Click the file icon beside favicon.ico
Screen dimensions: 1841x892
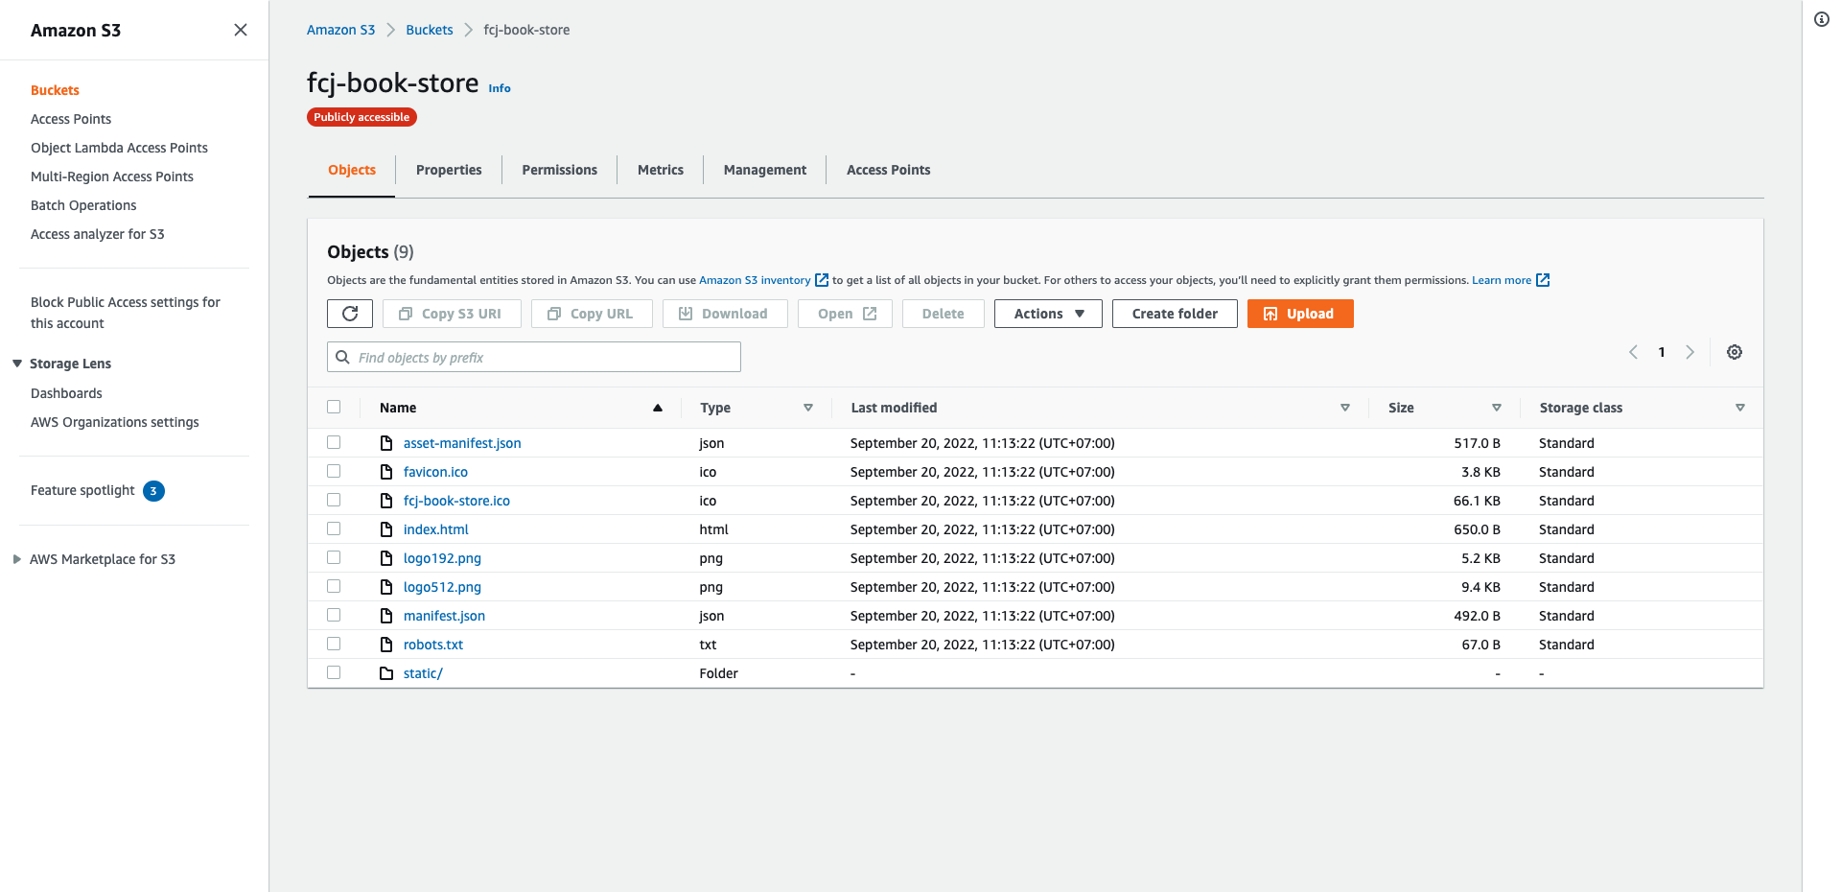pyautogui.click(x=386, y=472)
